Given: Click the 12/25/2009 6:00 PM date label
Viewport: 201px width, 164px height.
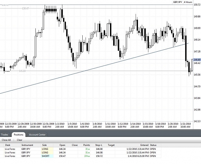Looking at the screenshot, I should (11, 125).
